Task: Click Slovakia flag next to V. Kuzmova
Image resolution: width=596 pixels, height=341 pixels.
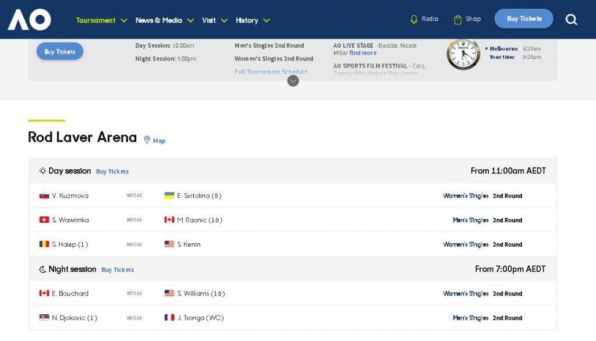Action: 44,196
